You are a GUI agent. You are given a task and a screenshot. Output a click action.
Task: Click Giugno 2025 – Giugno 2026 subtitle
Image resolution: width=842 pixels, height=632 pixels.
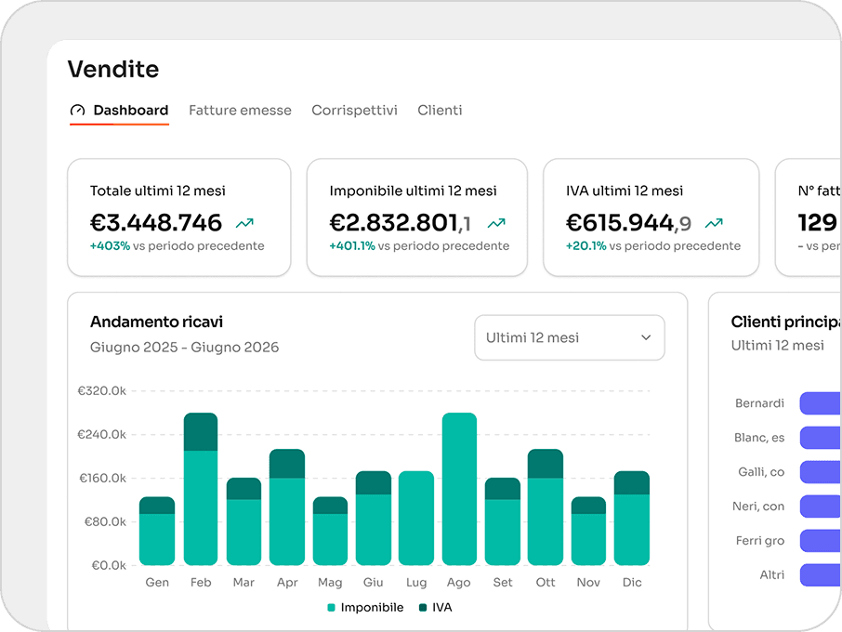point(185,348)
